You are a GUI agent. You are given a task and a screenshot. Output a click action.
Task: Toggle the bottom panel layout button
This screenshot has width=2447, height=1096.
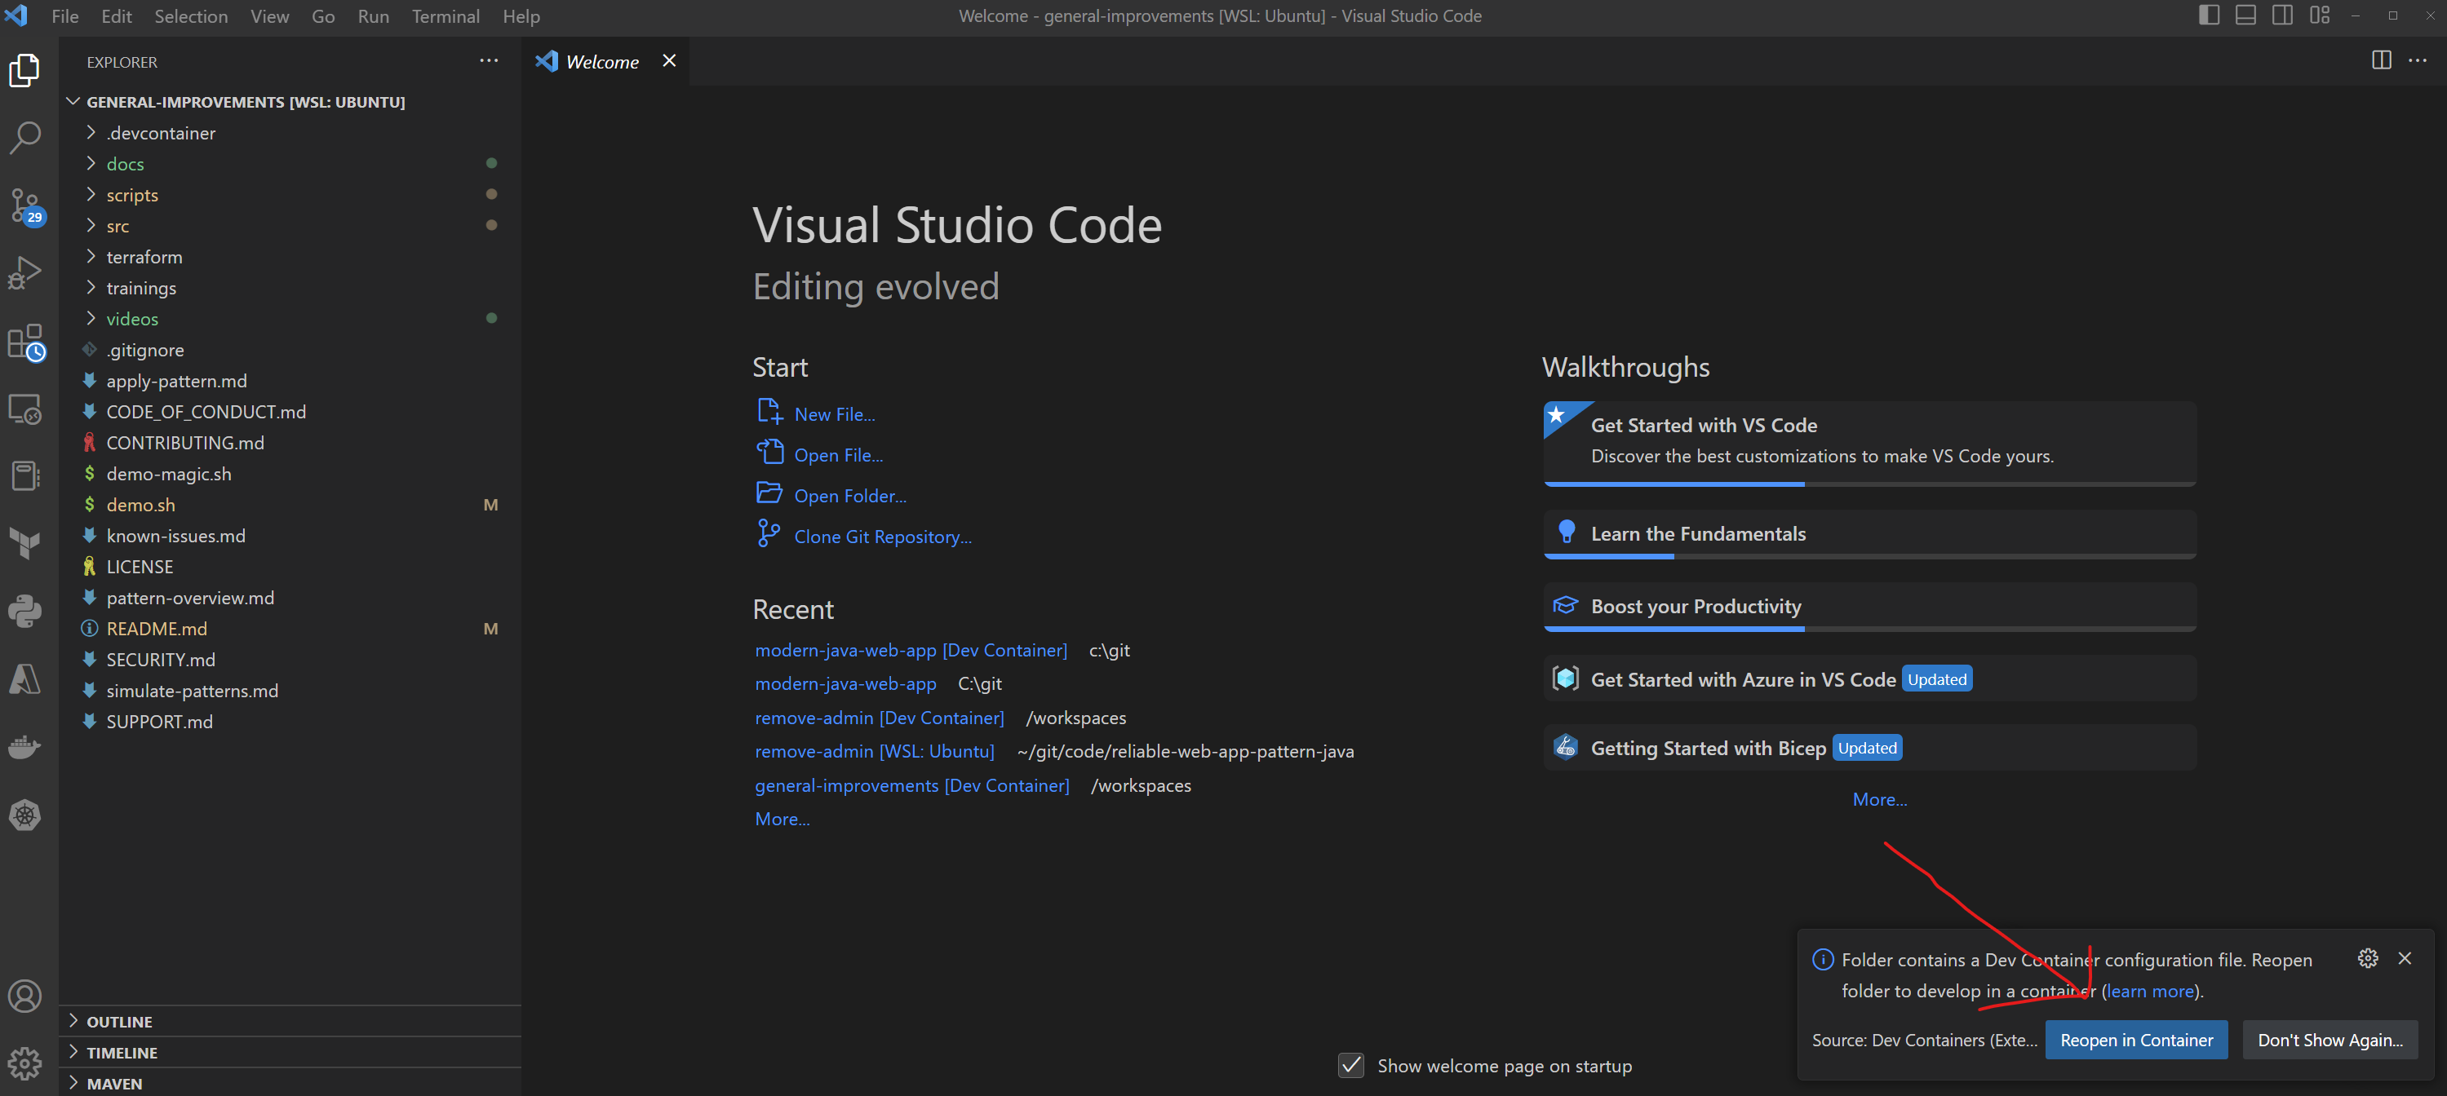[2245, 15]
